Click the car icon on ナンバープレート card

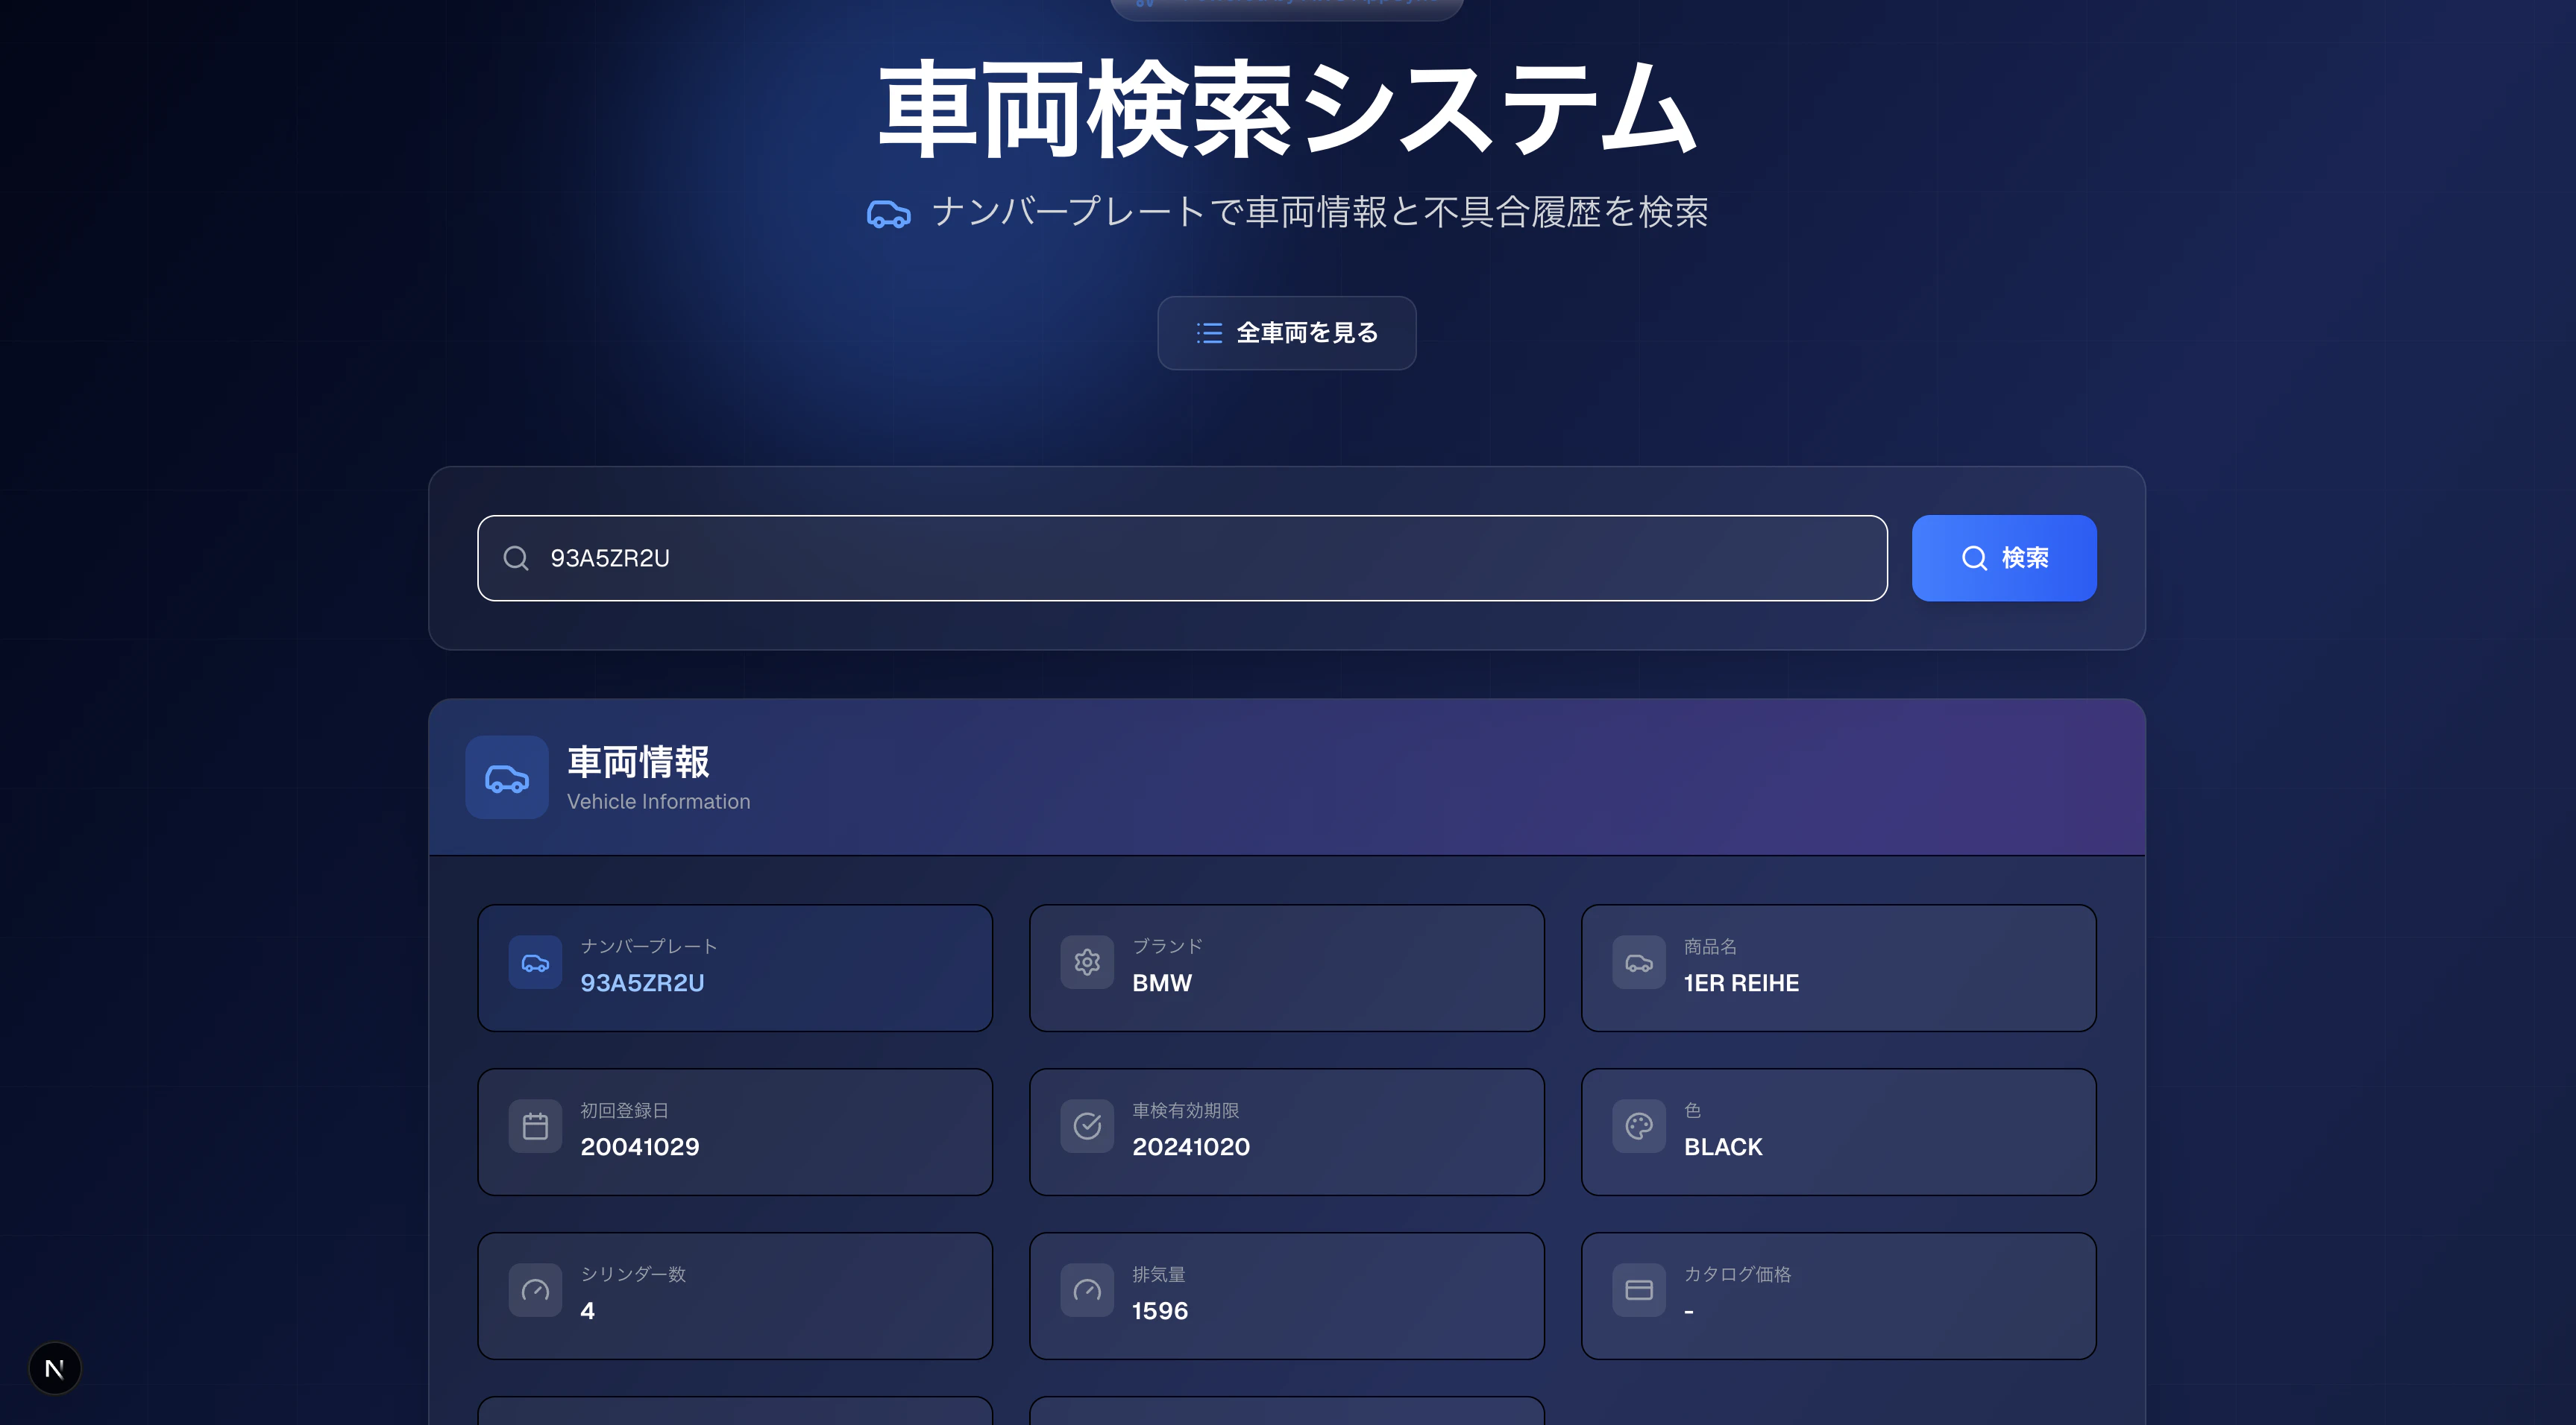click(x=535, y=964)
